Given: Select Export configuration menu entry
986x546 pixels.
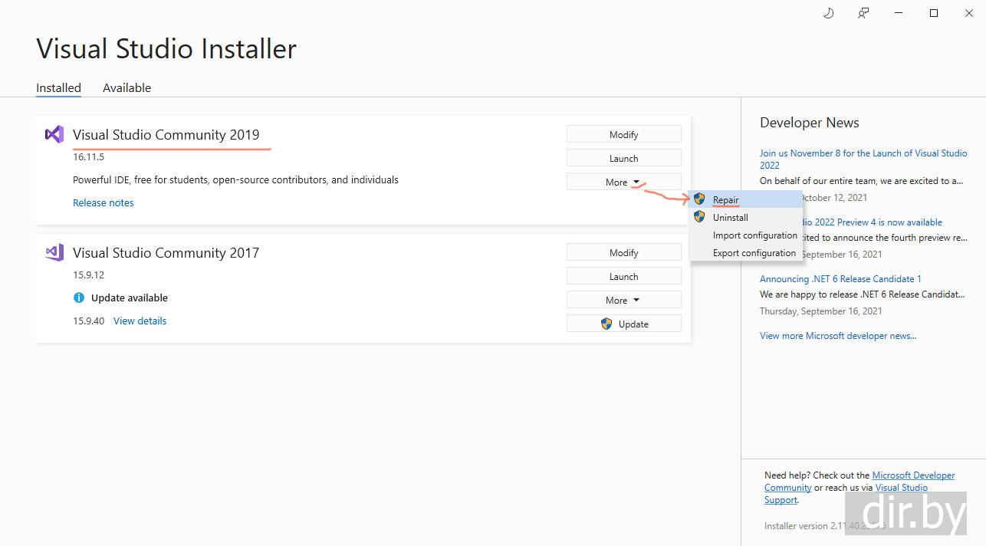Looking at the screenshot, I should [x=754, y=253].
